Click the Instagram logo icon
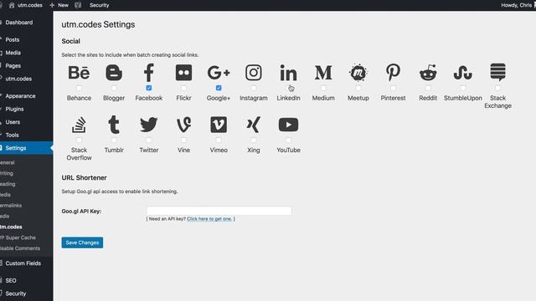The image size is (536, 301). [x=254, y=73]
